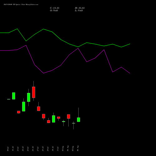Viewport: 156px width, 156px height.
Task: Click the '30 Jul' date label
Action: point(53,149)
